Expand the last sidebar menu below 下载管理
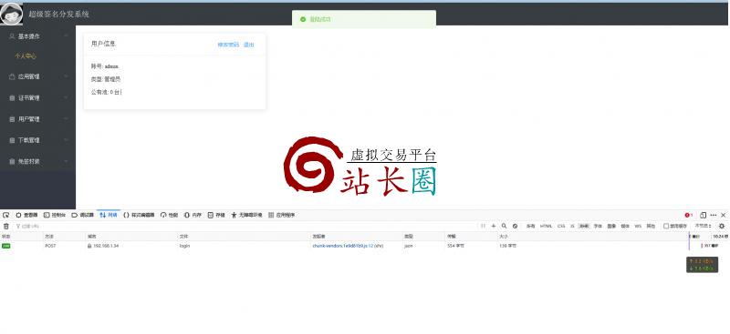Image resolution: width=730 pixels, height=334 pixels. [37, 162]
